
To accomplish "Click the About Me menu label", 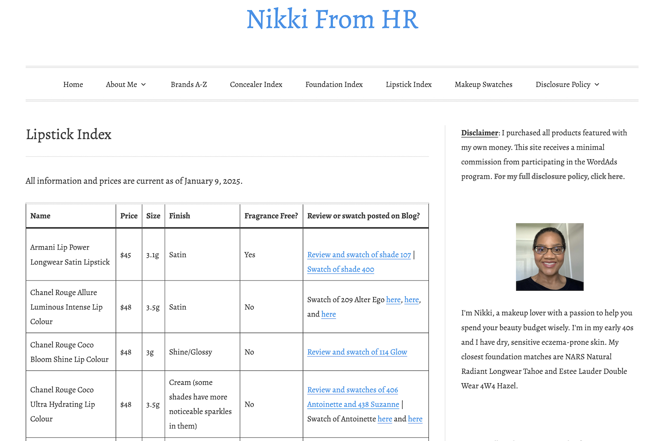I will click(121, 85).
